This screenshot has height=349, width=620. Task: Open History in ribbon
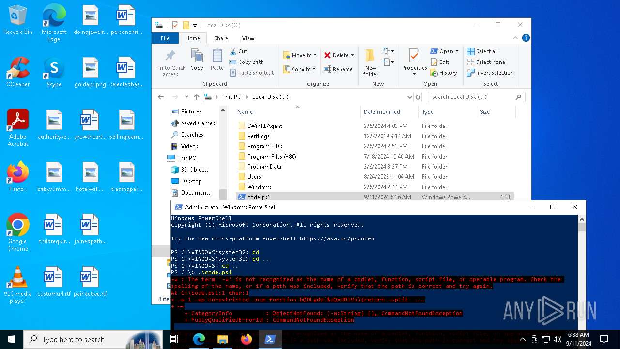443,73
